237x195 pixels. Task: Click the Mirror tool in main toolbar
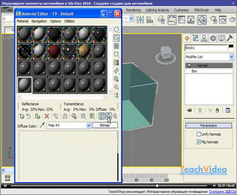tap(140, 20)
